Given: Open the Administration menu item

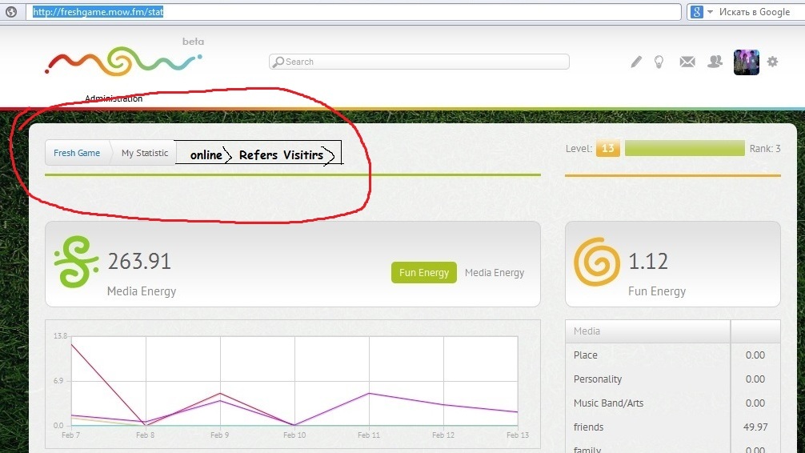Looking at the screenshot, I should point(114,98).
